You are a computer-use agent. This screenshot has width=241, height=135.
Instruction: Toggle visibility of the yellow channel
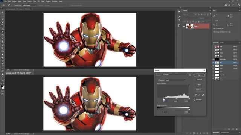click(214, 66)
